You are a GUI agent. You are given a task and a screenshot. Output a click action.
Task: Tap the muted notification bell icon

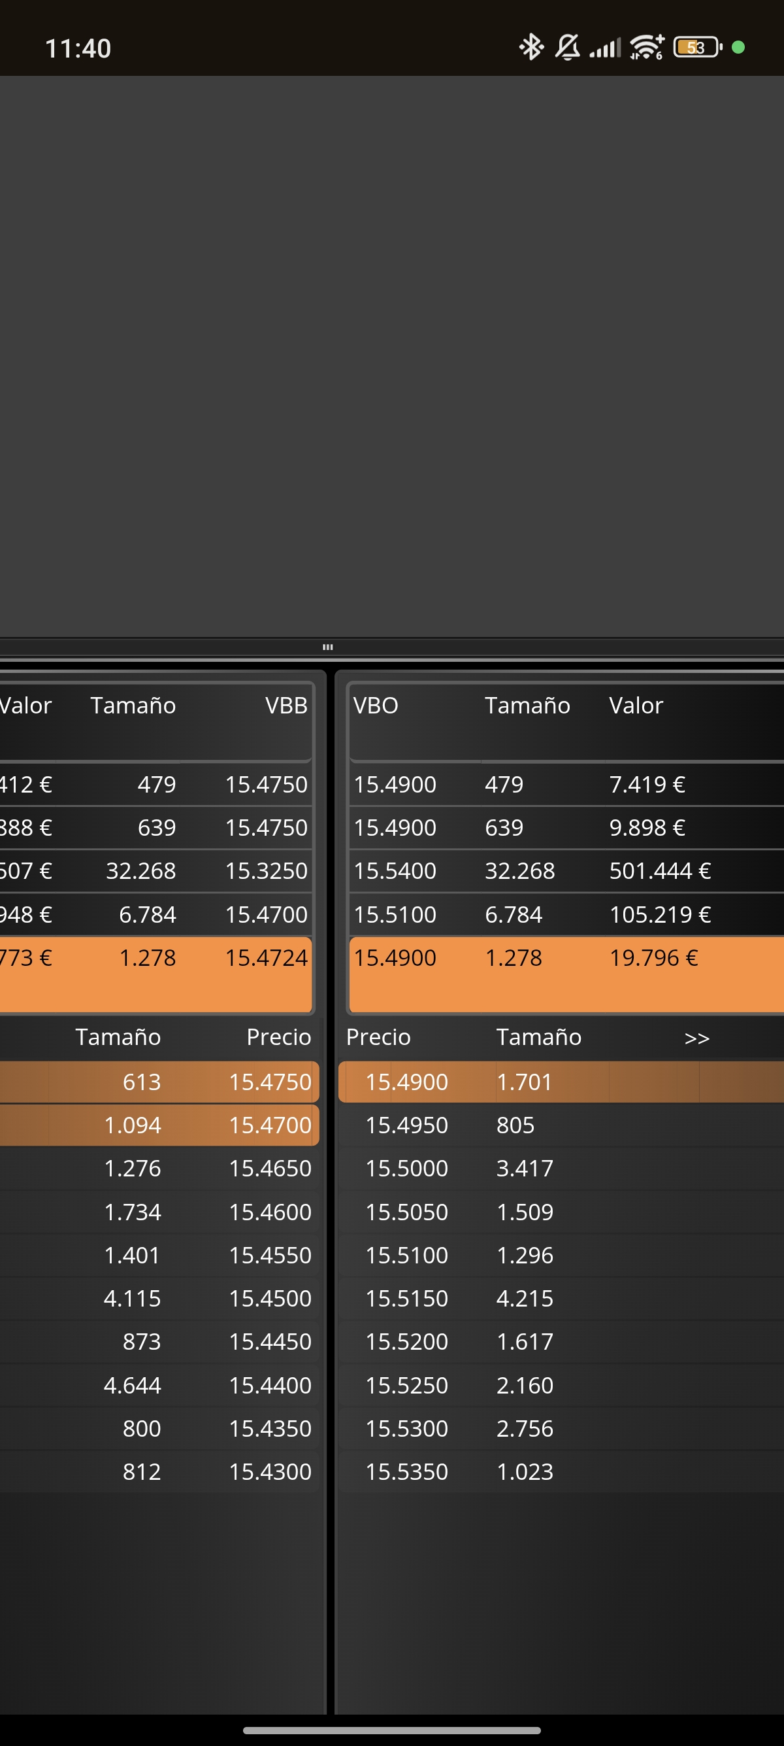pyautogui.click(x=567, y=48)
